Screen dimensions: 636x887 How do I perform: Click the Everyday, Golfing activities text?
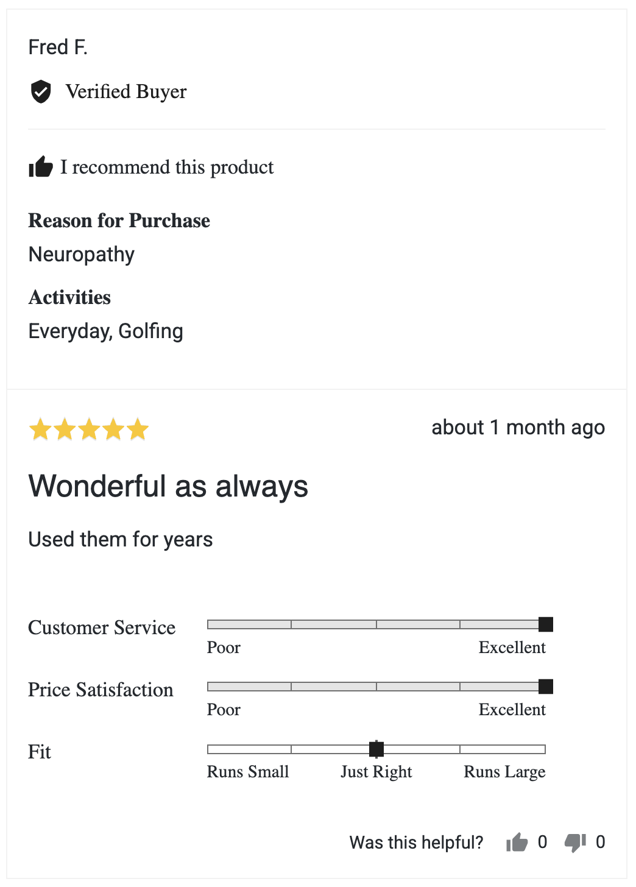click(106, 331)
